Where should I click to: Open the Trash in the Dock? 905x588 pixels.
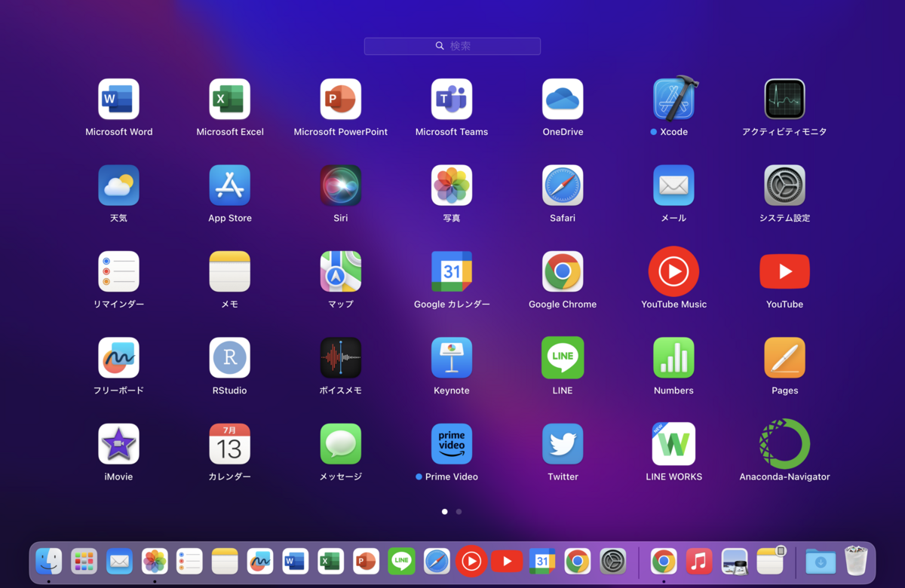[x=856, y=561]
